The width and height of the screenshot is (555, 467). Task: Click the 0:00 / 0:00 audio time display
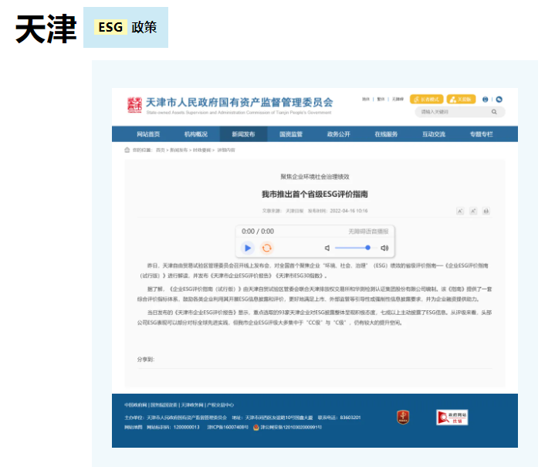coord(258,232)
